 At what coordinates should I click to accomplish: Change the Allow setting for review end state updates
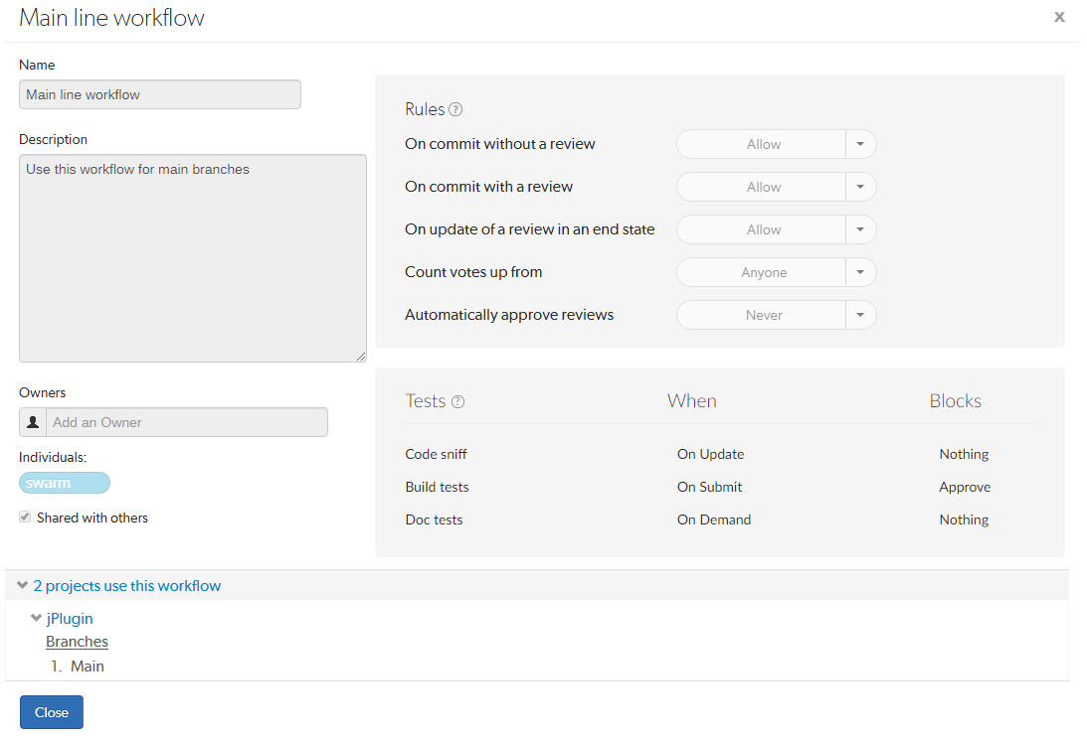pyautogui.click(x=860, y=229)
